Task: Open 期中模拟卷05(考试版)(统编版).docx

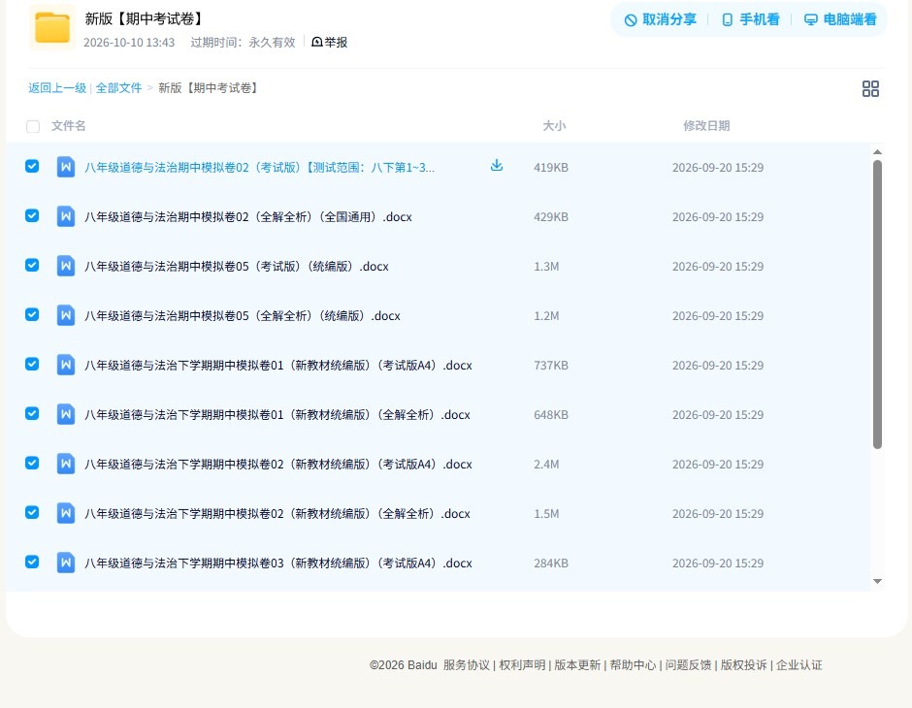Action: (x=236, y=266)
